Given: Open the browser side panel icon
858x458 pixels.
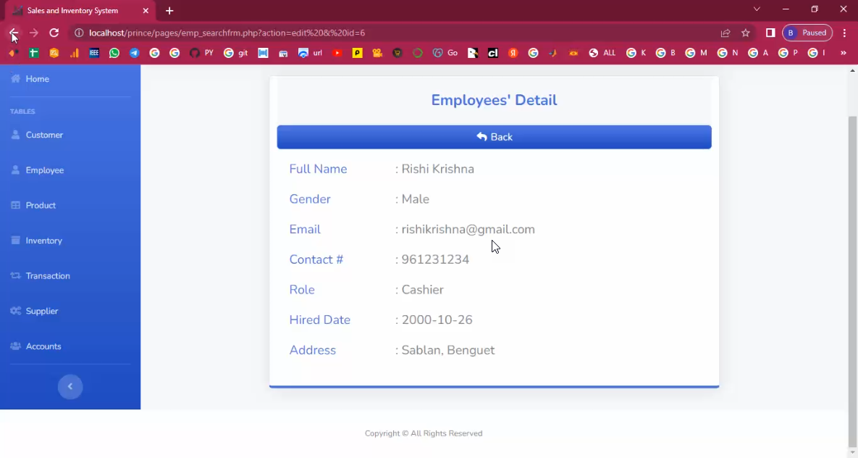Looking at the screenshot, I should click(x=770, y=33).
